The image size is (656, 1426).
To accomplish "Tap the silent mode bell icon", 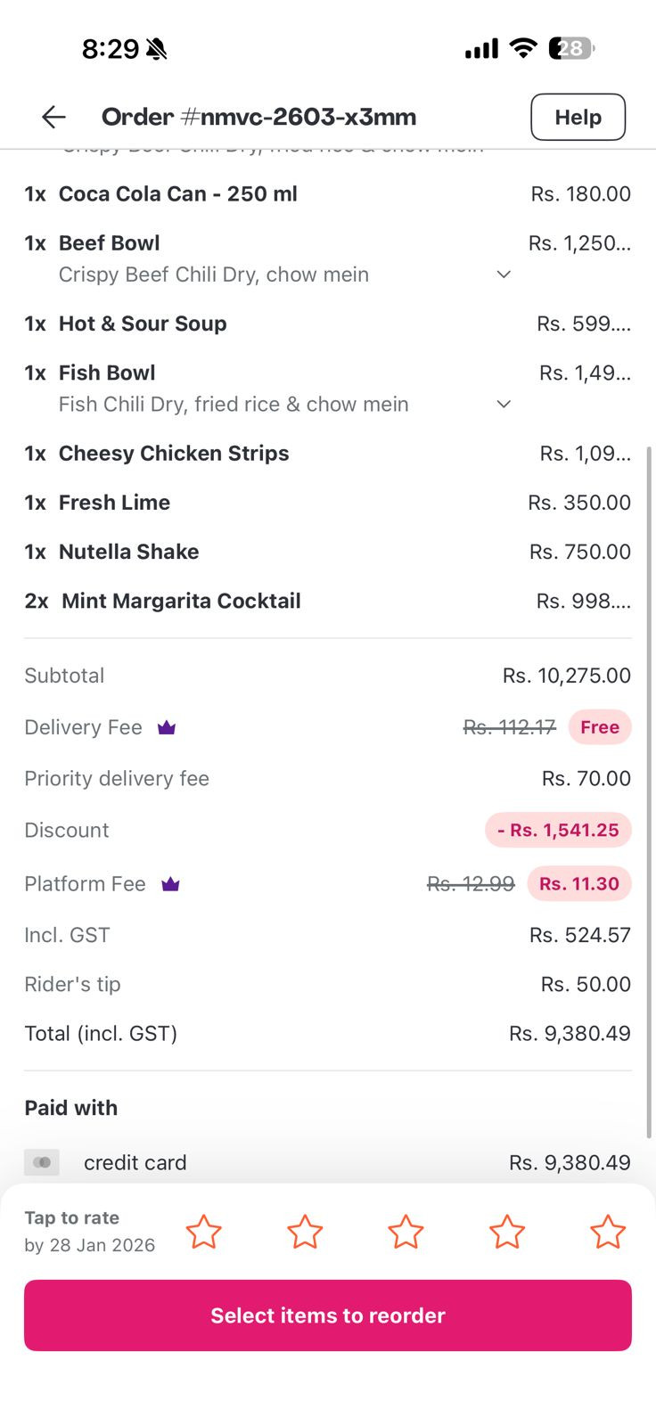I will click(157, 49).
